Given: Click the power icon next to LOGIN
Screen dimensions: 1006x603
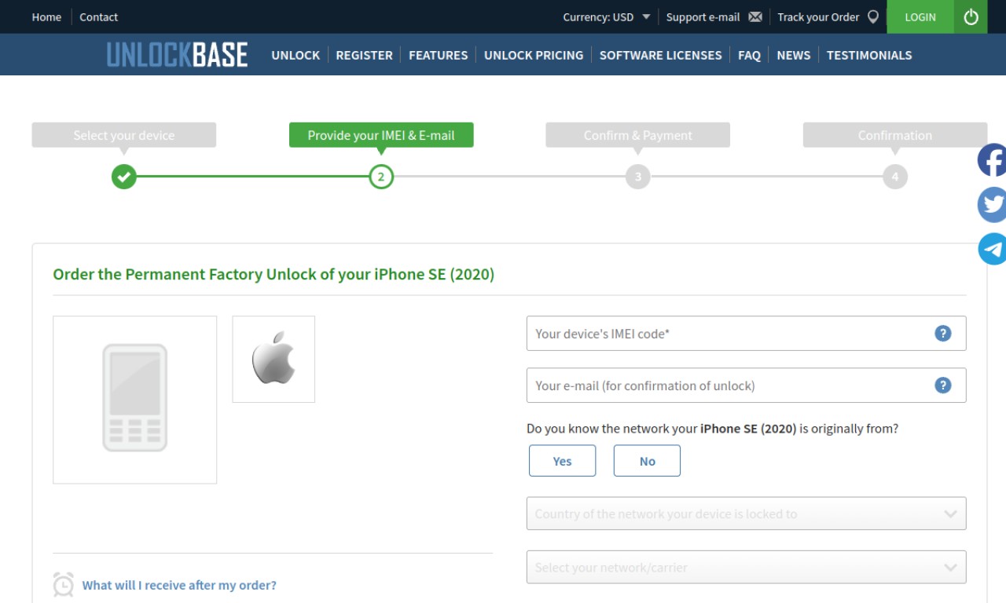Looking at the screenshot, I should coord(971,16).
